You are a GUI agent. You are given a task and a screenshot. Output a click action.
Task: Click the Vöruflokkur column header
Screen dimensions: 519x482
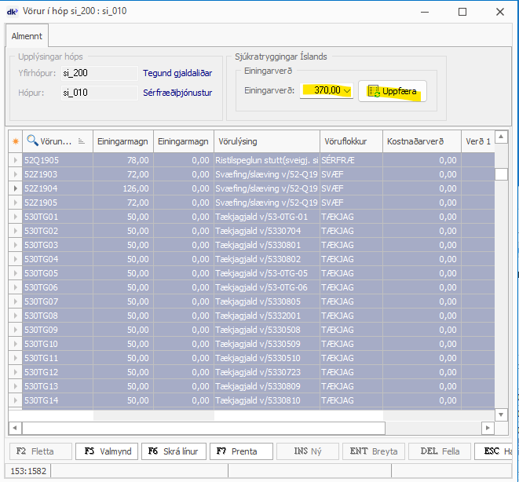tap(350, 141)
